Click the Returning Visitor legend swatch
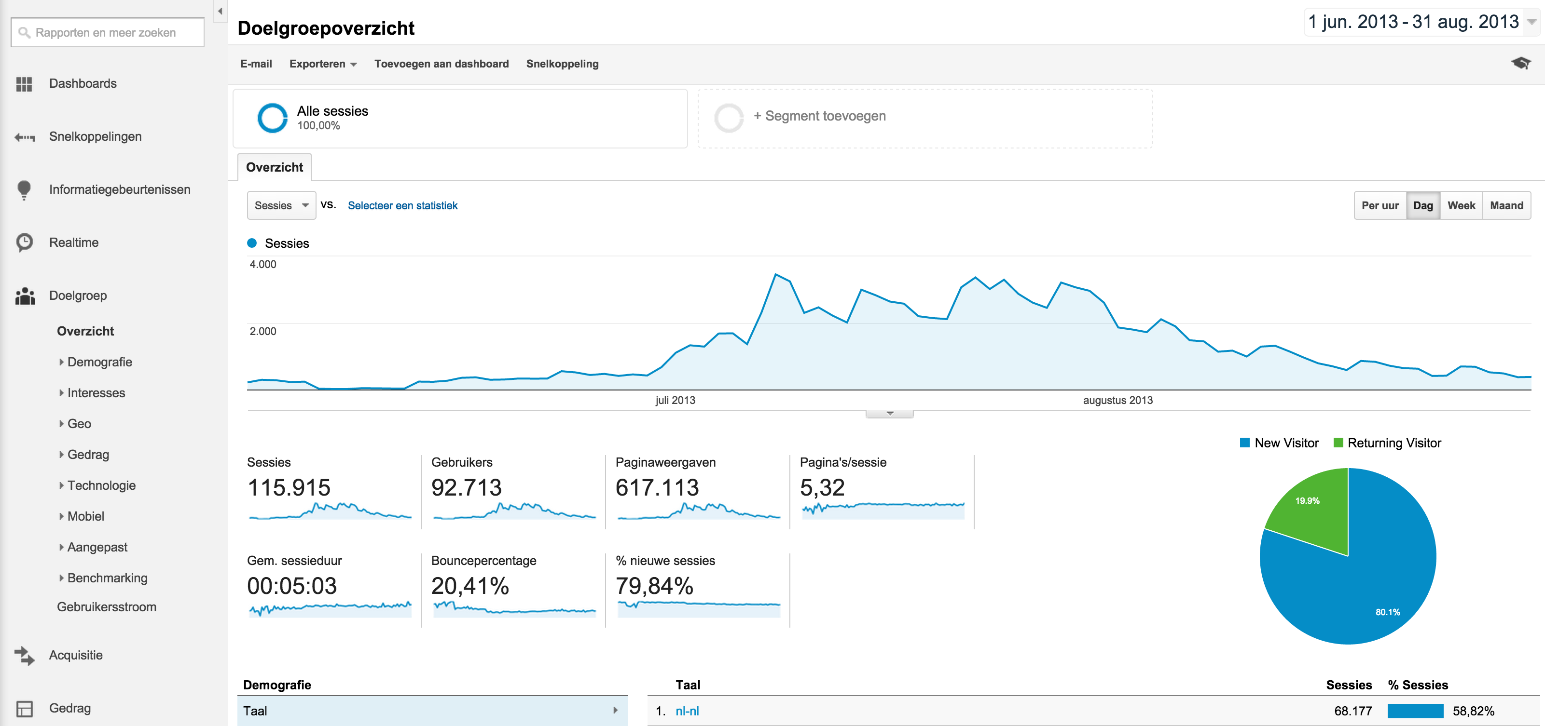 click(x=1338, y=444)
